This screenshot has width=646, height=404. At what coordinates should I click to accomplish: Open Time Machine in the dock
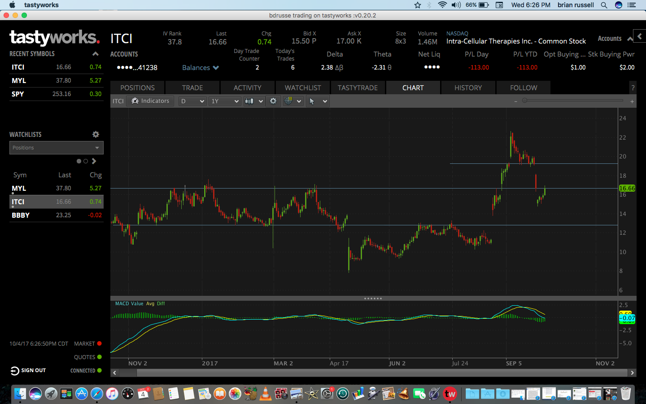pos(343,394)
